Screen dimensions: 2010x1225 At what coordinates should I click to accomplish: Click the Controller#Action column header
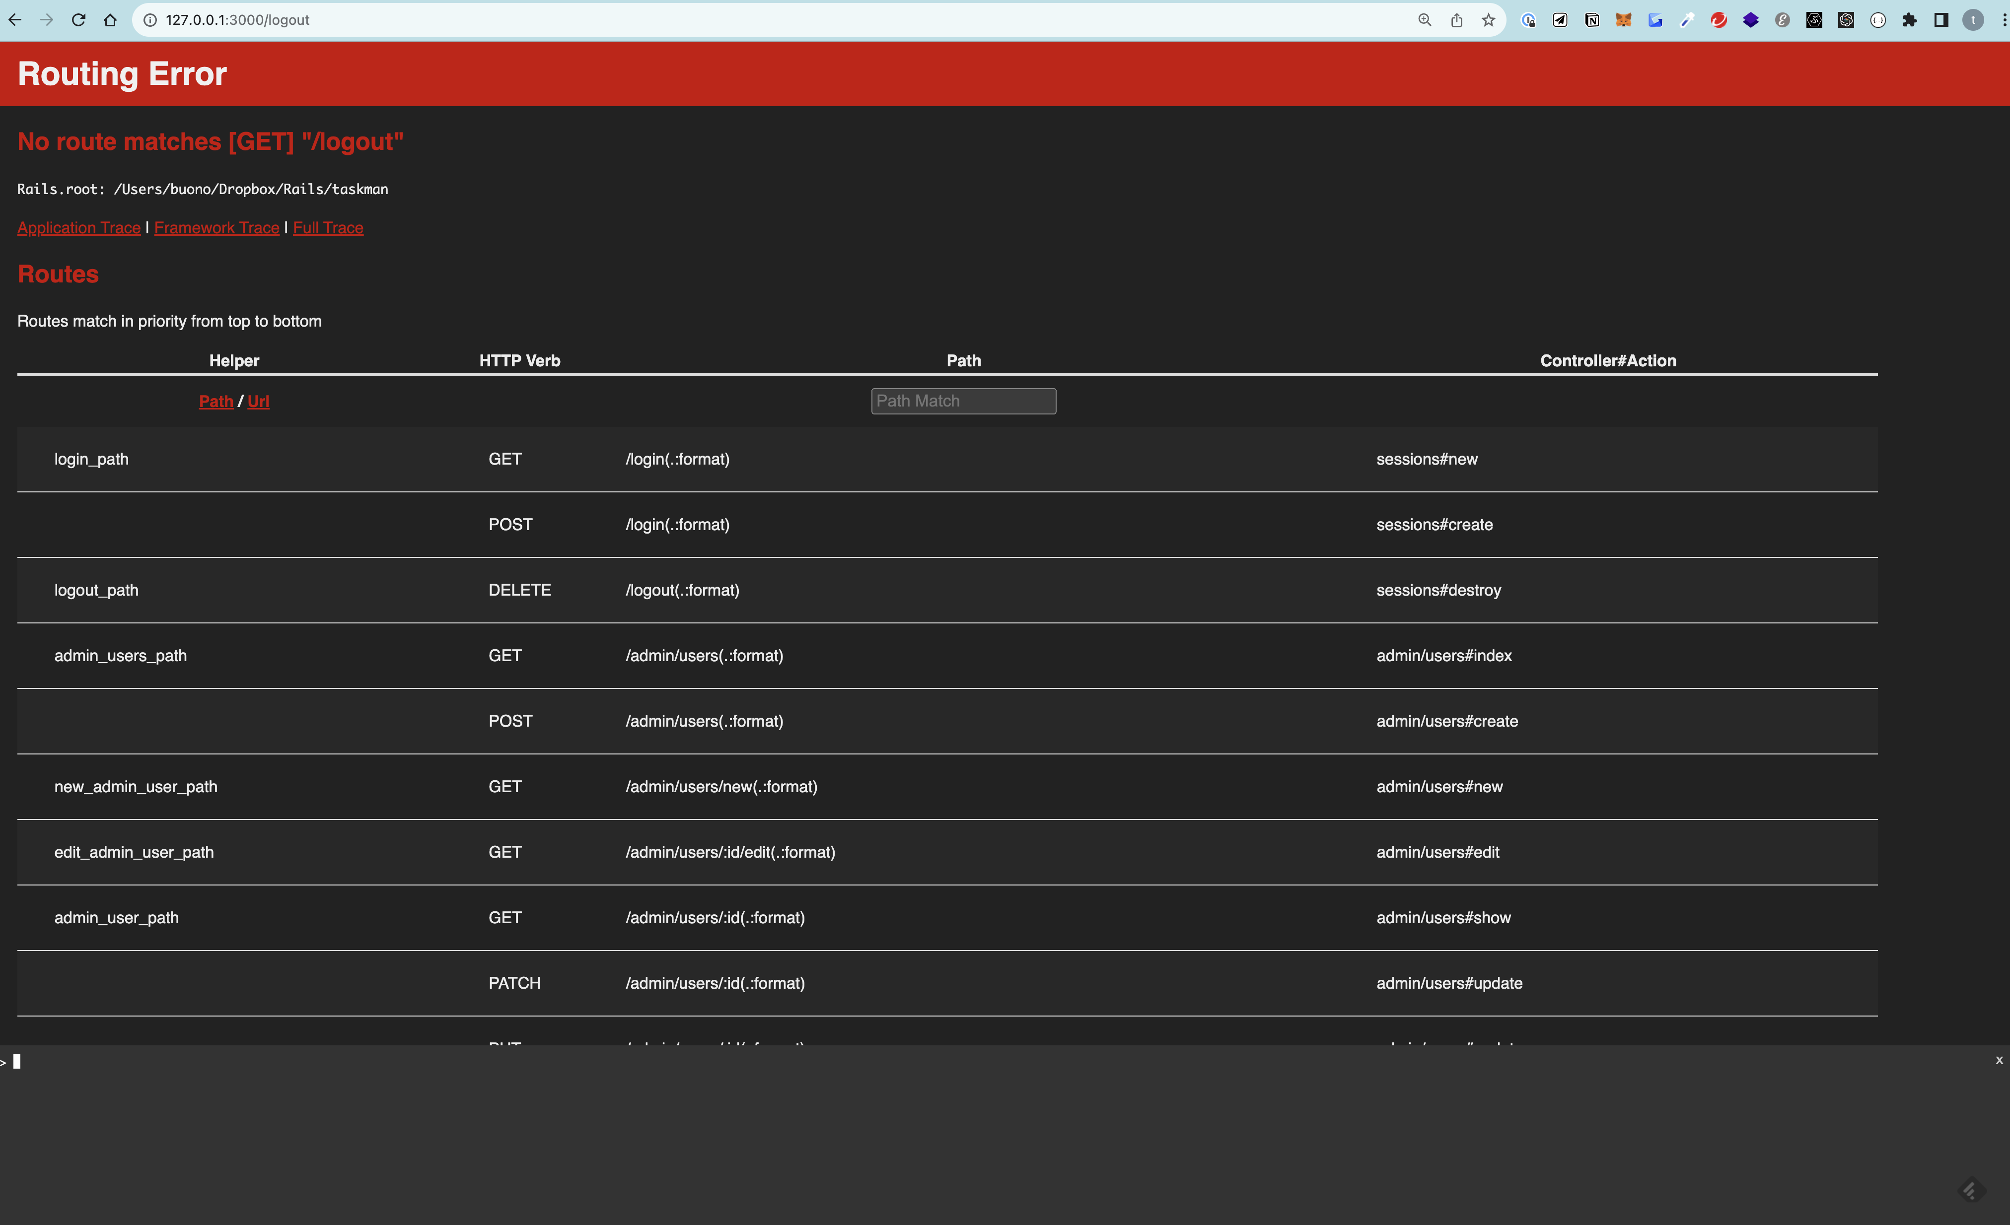[x=1608, y=360]
